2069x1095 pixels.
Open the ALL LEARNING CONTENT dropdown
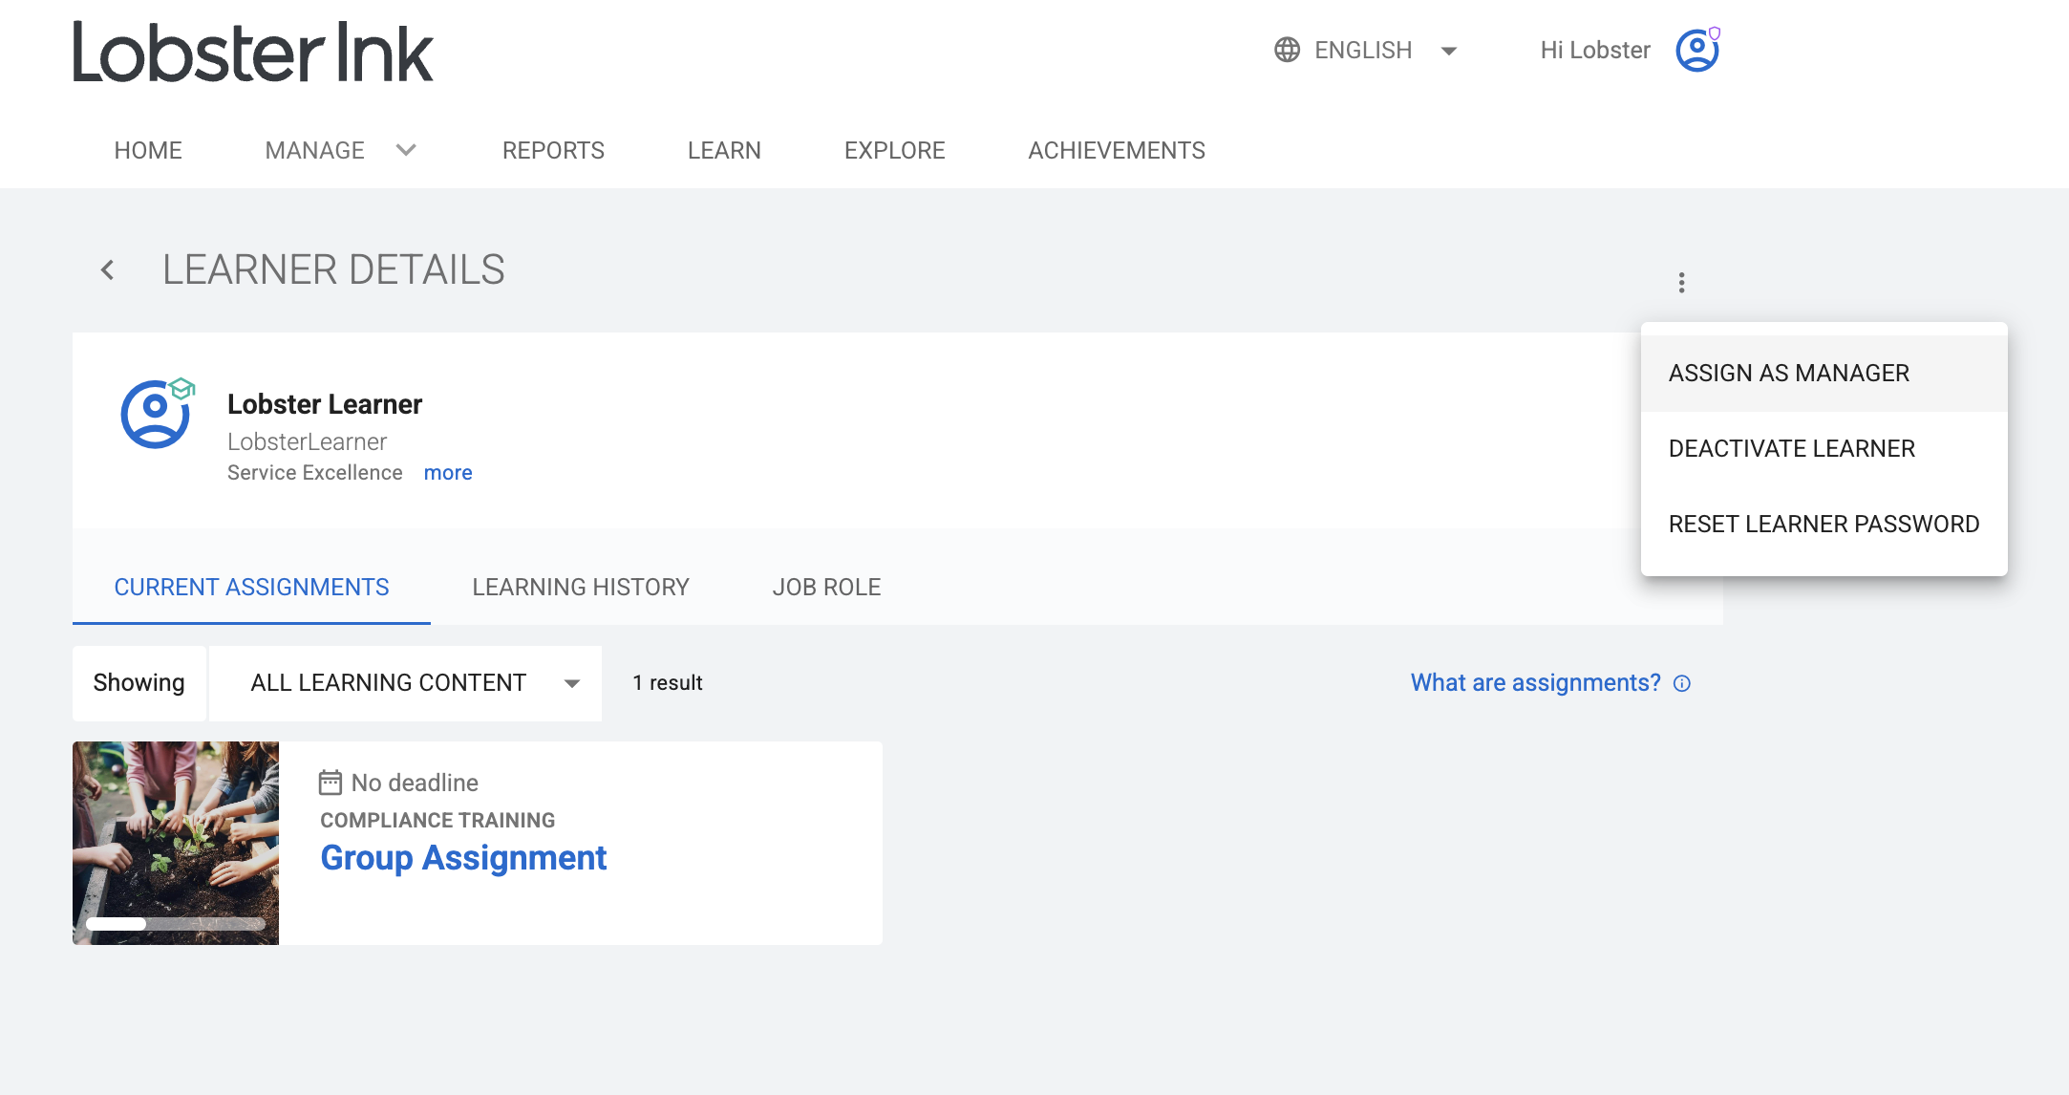click(x=405, y=683)
